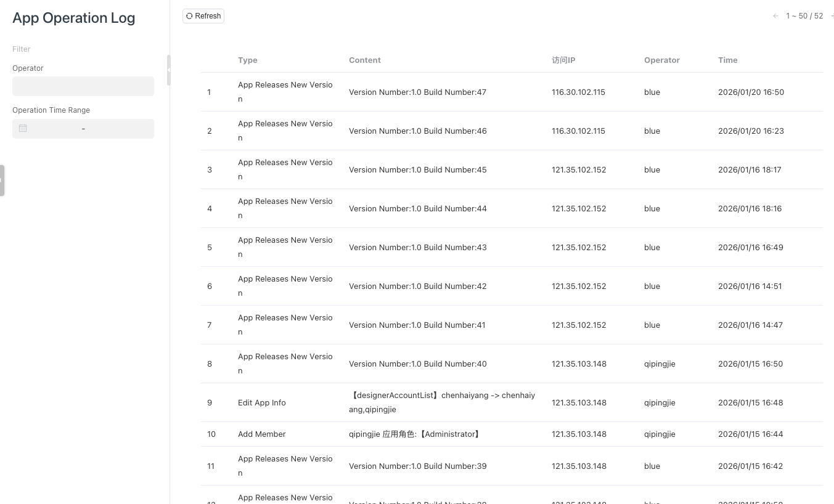Viewport: 834px width, 504px height.
Task: Open the calendar icon in Operation Time Range
Action: (23, 128)
